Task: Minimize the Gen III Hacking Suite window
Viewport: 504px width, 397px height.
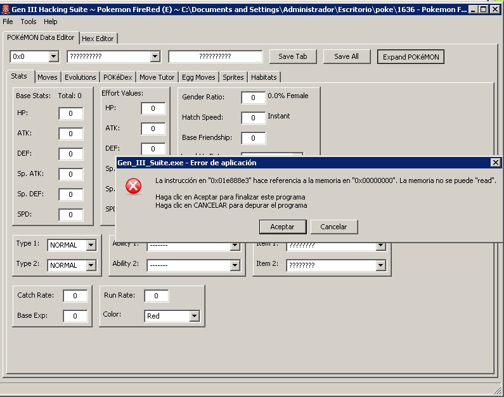Action: pyautogui.click(x=472, y=9)
